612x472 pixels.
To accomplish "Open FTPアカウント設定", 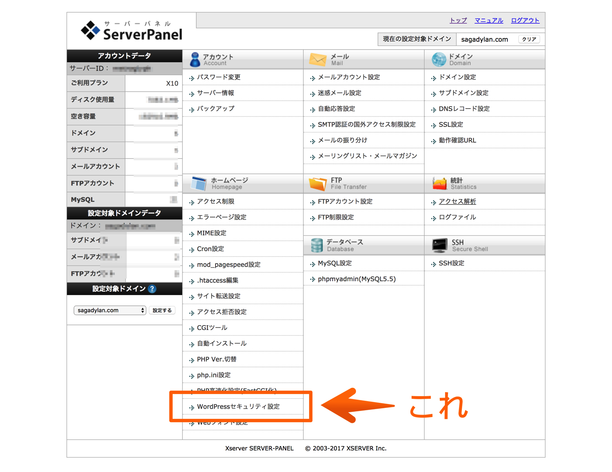I will click(x=345, y=201).
